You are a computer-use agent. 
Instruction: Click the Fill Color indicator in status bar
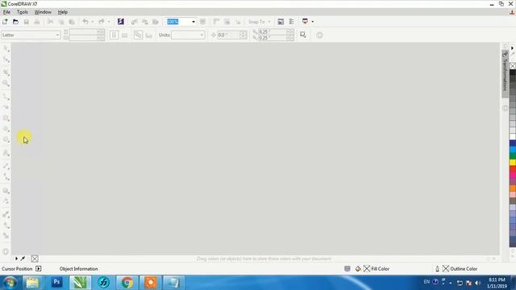[373, 268]
